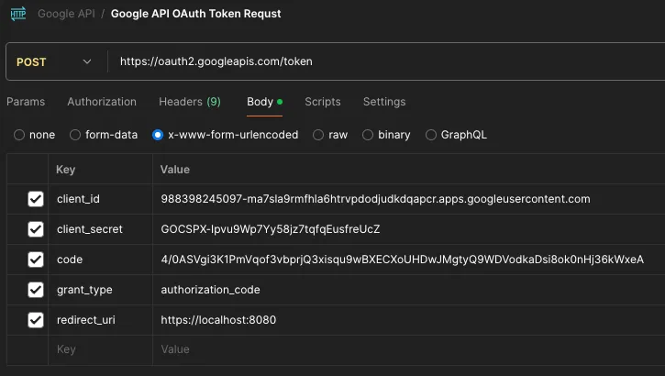Open the POST method dropdown
This screenshot has width=665, height=376.
[54, 61]
